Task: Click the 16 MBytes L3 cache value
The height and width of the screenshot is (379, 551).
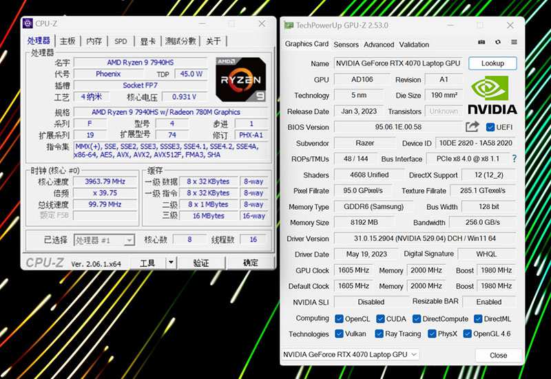Action: pyautogui.click(x=209, y=216)
